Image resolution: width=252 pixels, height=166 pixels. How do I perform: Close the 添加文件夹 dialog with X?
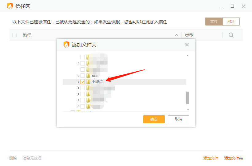tap(187, 45)
